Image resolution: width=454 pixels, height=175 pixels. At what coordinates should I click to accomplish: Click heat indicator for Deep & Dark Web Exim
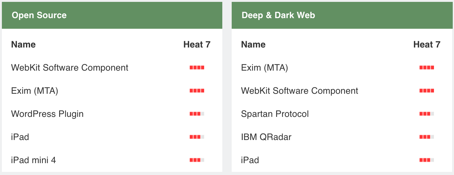(426, 67)
